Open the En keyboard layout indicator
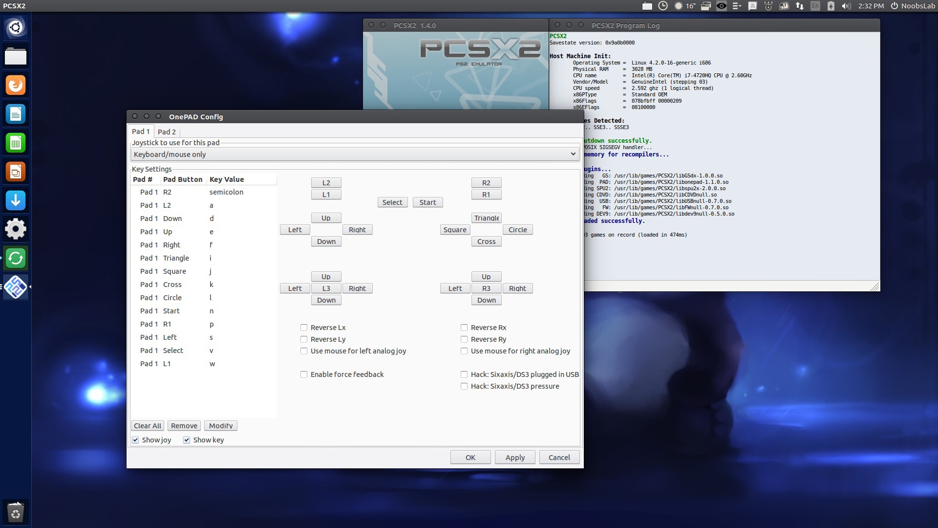 815,6
